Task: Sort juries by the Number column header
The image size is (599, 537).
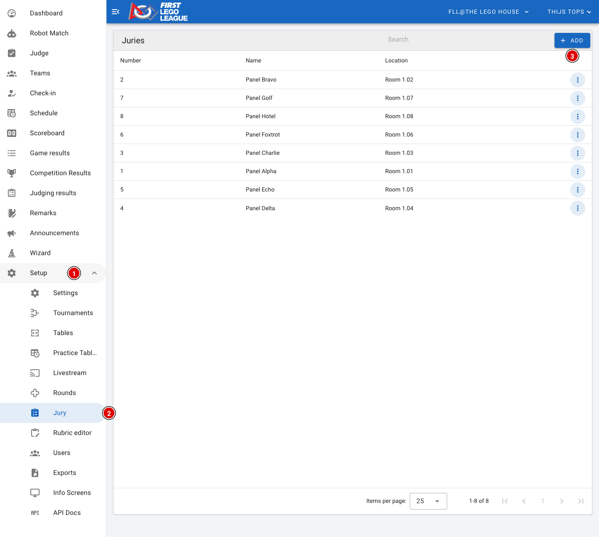Action: [x=131, y=60]
